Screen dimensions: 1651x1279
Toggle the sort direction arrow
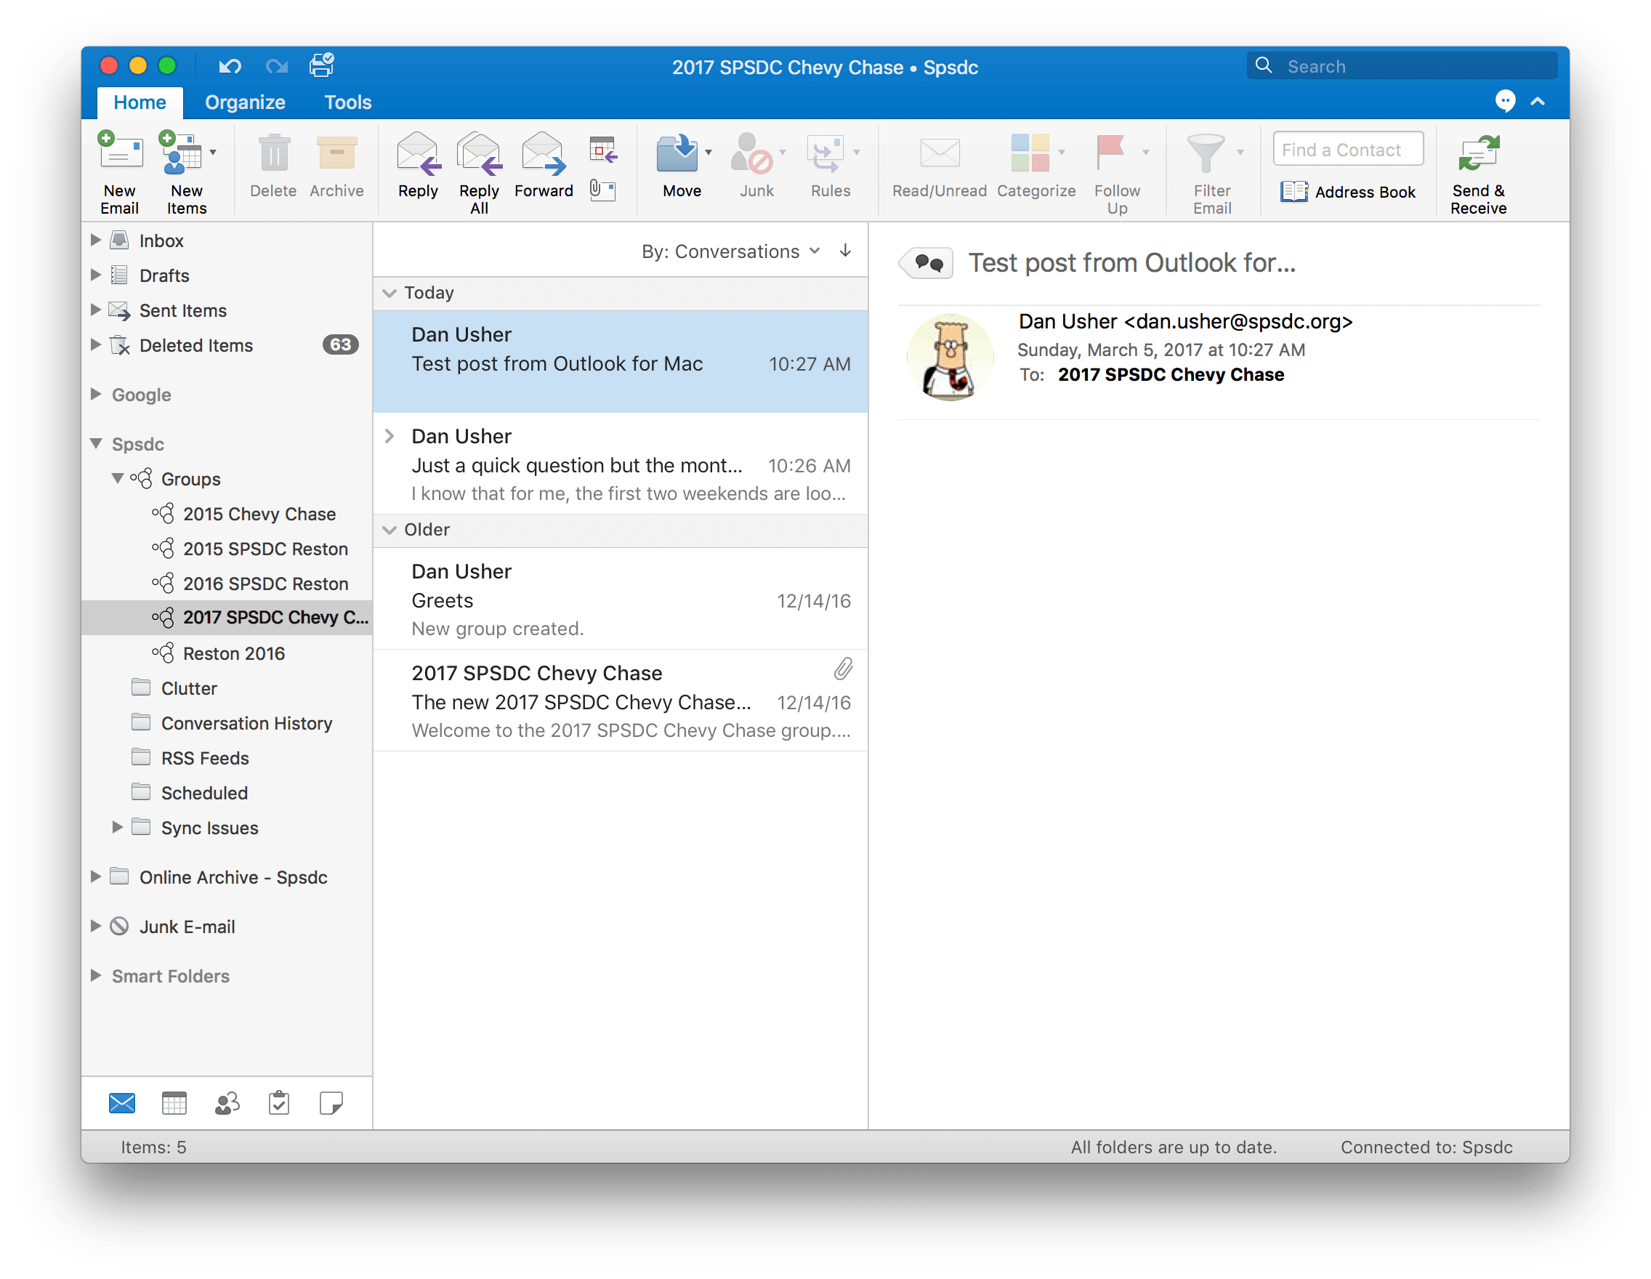pyautogui.click(x=844, y=250)
